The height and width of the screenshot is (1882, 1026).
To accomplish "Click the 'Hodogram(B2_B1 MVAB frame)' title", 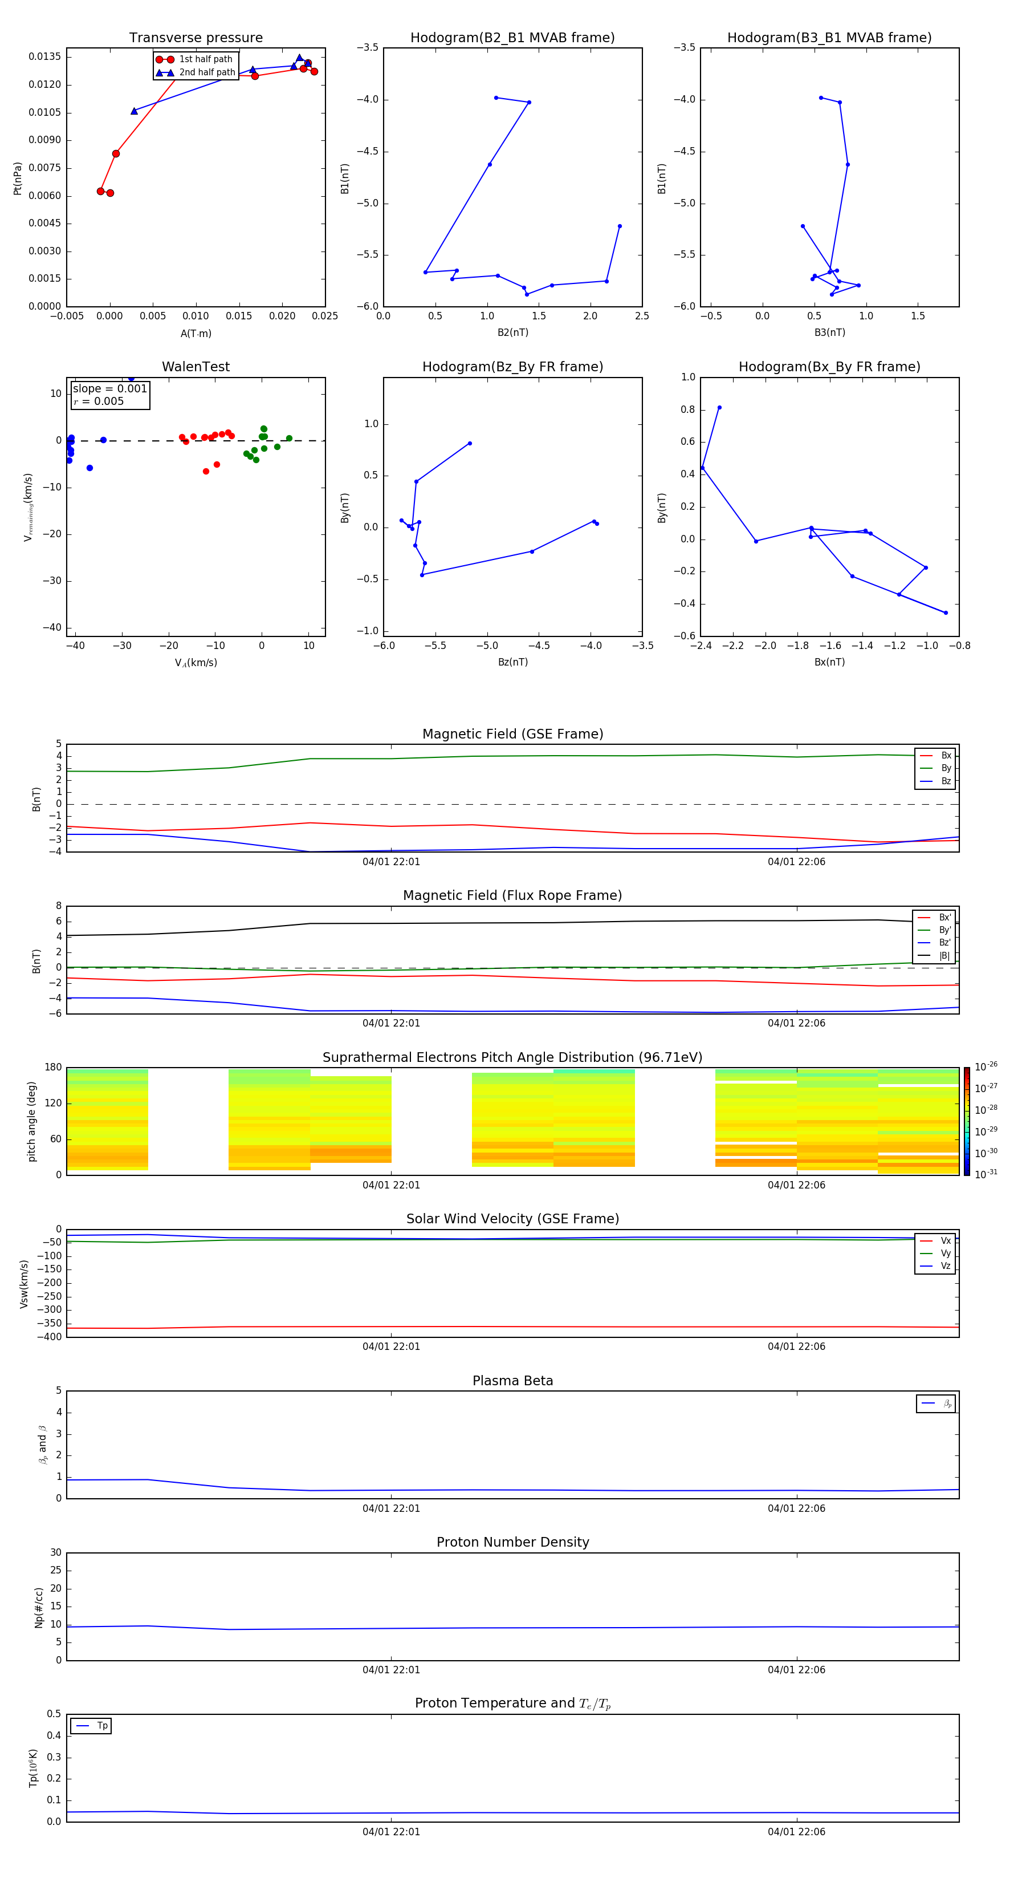I will tap(512, 37).
